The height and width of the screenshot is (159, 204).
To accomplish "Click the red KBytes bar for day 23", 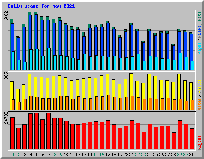I will 144,141.
